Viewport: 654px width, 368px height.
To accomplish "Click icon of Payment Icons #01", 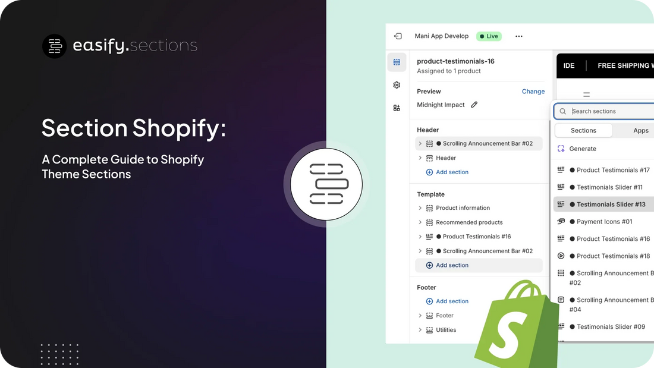I will click(561, 222).
